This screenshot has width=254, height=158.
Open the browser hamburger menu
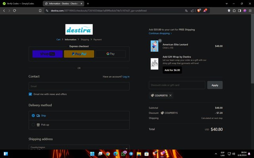click(x=250, y=11)
